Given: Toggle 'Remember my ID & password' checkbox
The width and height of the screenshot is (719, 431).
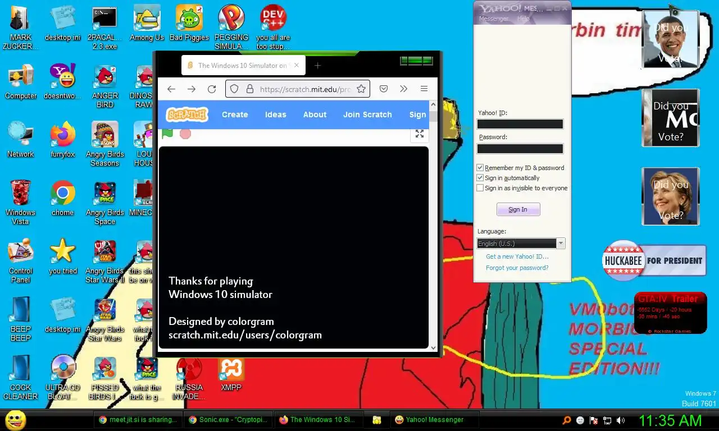Looking at the screenshot, I should click(480, 168).
